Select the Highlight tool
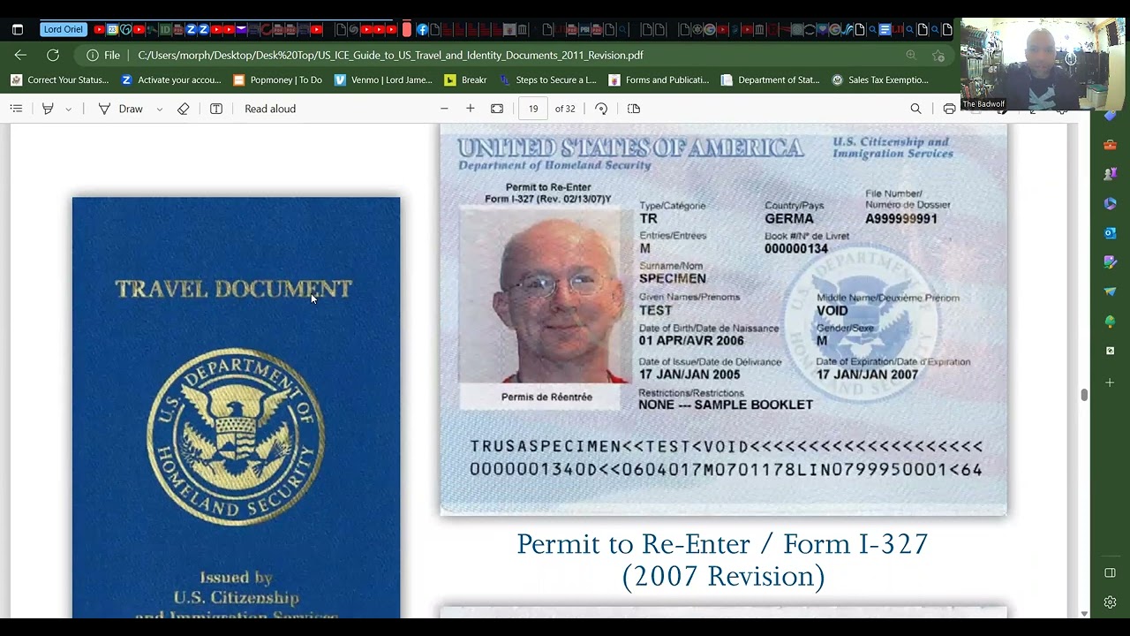The height and width of the screenshot is (636, 1130). (x=48, y=109)
